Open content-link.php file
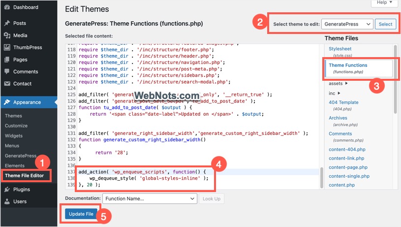401x227 pixels. pyautogui.click(x=346, y=159)
